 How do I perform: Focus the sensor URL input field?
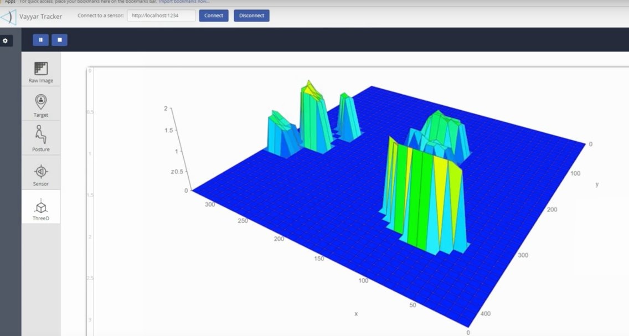pyautogui.click(x=161, y=15)
